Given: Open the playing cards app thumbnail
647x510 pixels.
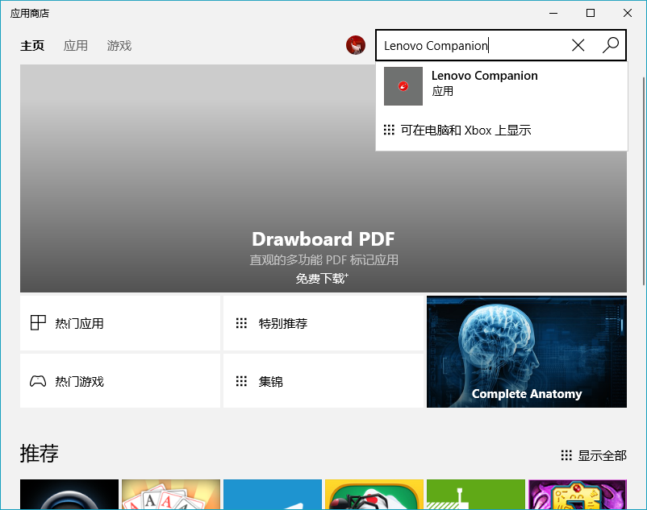Looking at the screenshot, I should (171, 495).
